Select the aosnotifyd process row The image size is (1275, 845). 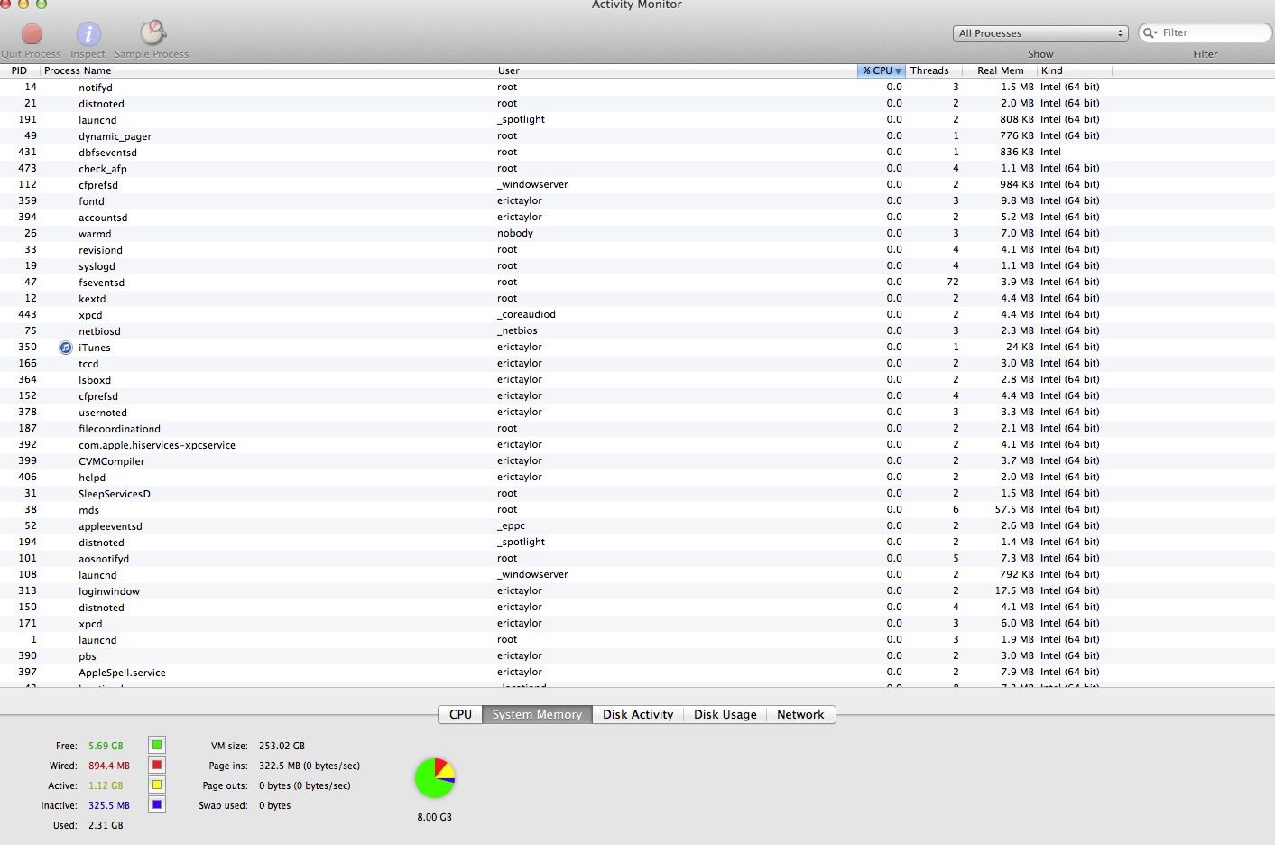coord(637,559)
